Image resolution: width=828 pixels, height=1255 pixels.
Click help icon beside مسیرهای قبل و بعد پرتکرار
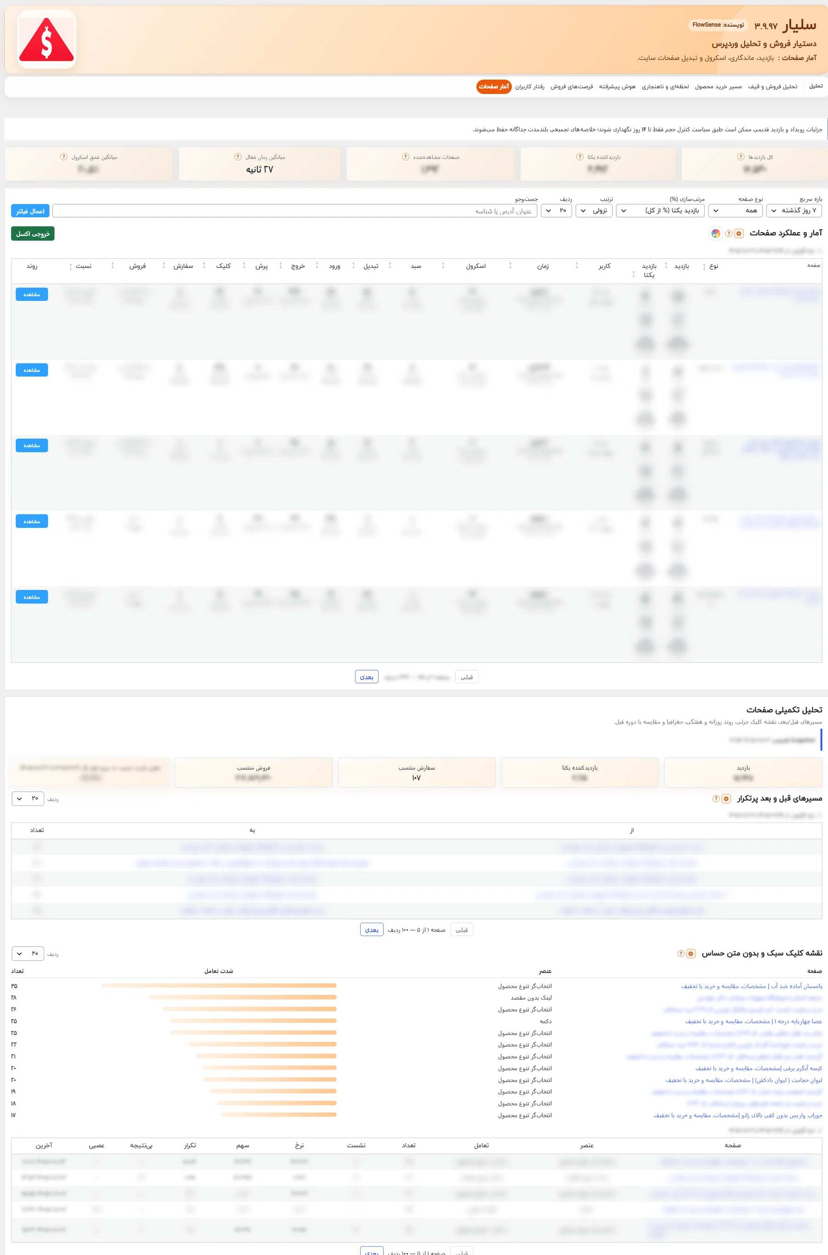pyautogui.click(x=716, y=798)
